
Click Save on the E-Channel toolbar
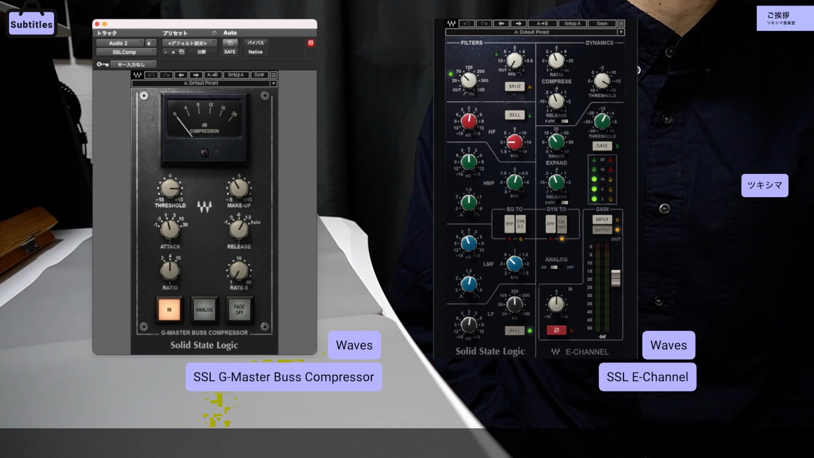[601, 23]
